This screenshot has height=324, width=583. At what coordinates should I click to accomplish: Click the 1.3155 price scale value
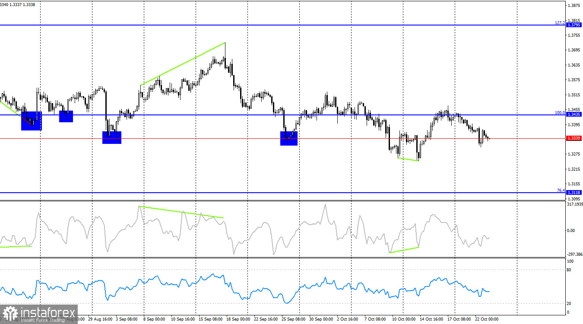click(x=574, y=184)
